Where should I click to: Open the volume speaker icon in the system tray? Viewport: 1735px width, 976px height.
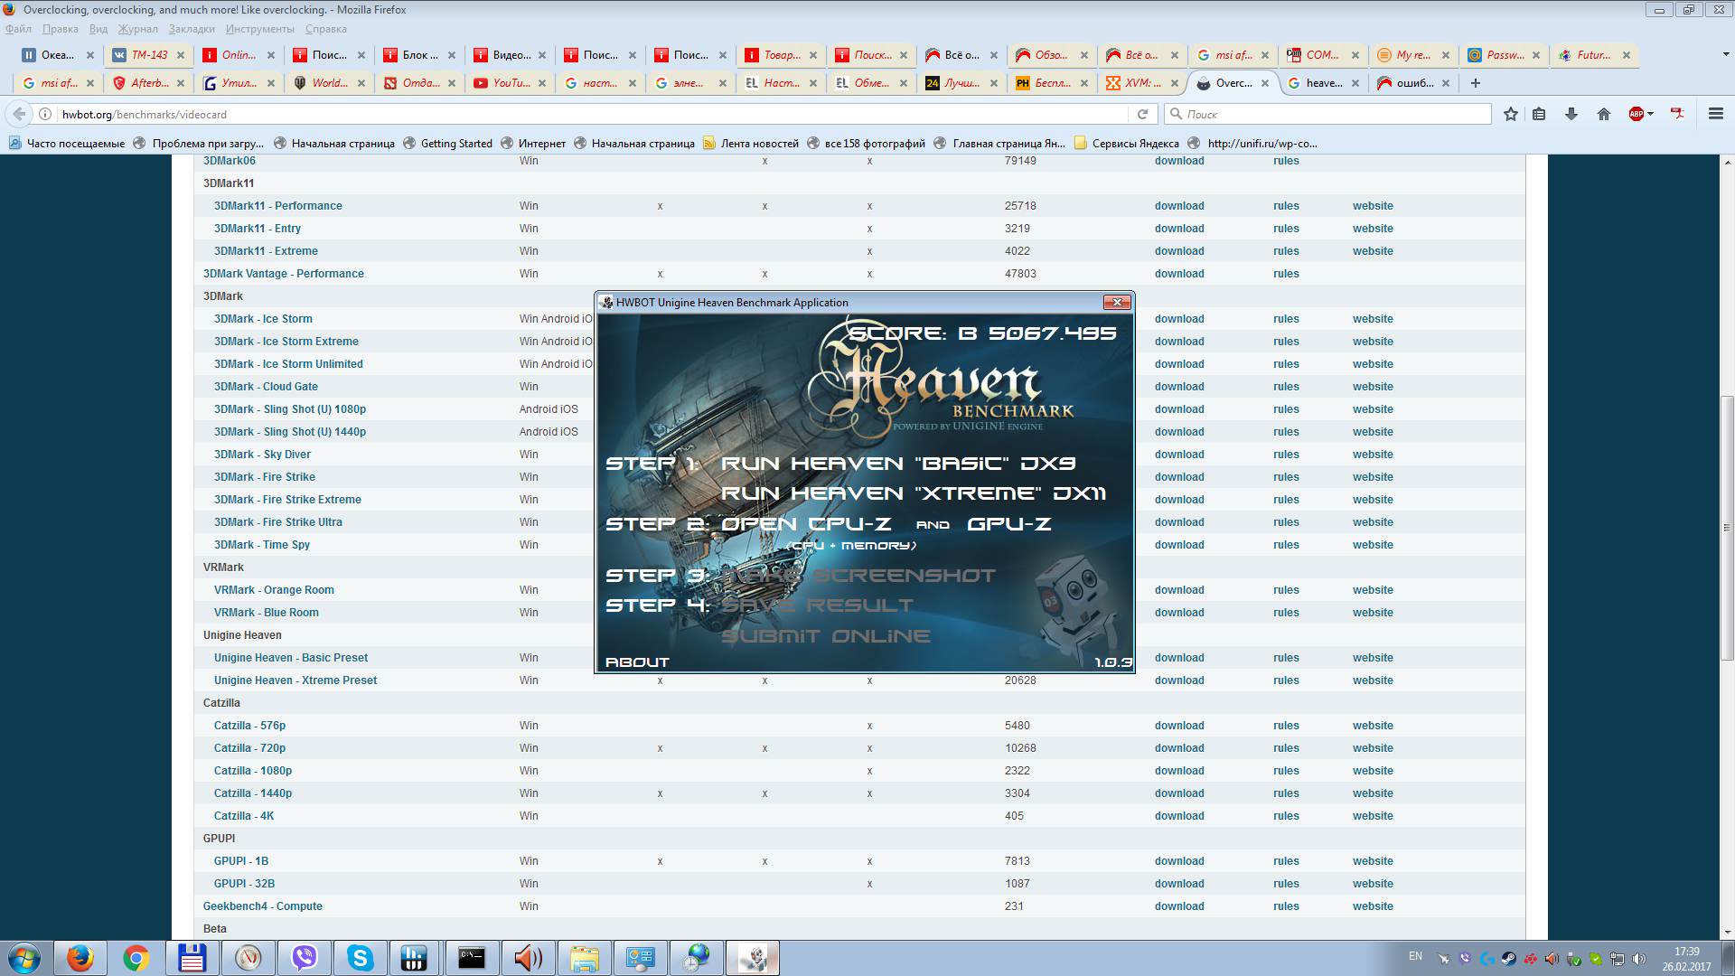[1639, 959]
